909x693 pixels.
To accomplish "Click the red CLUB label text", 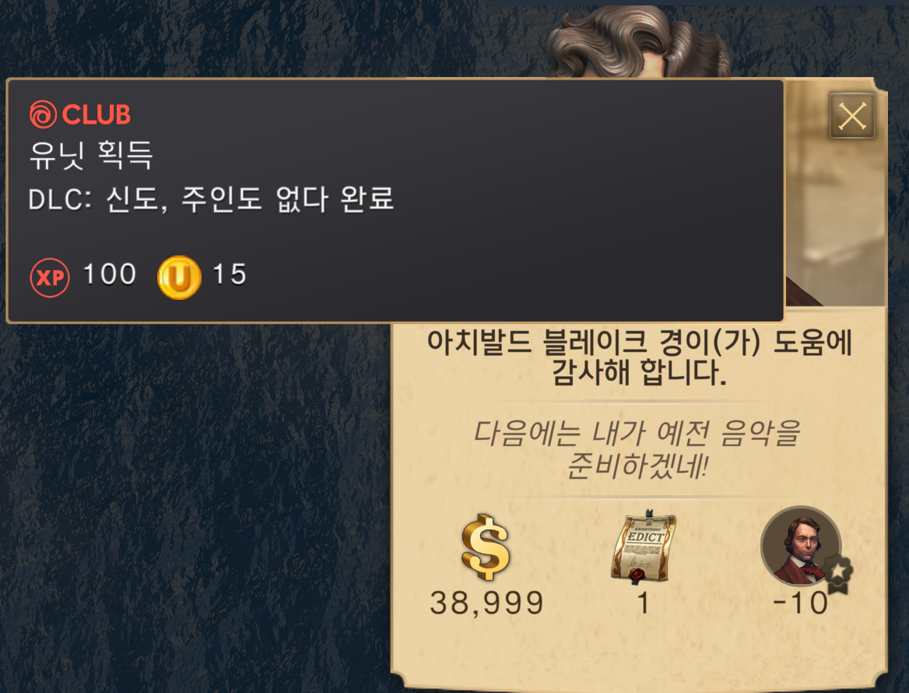I will tap(97, 114).
